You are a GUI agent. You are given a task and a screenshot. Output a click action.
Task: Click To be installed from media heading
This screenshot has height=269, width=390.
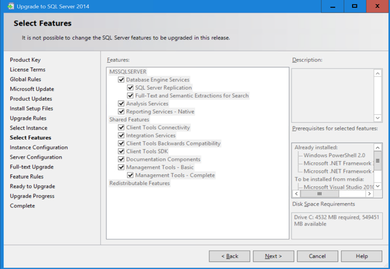tap(329, 179)
